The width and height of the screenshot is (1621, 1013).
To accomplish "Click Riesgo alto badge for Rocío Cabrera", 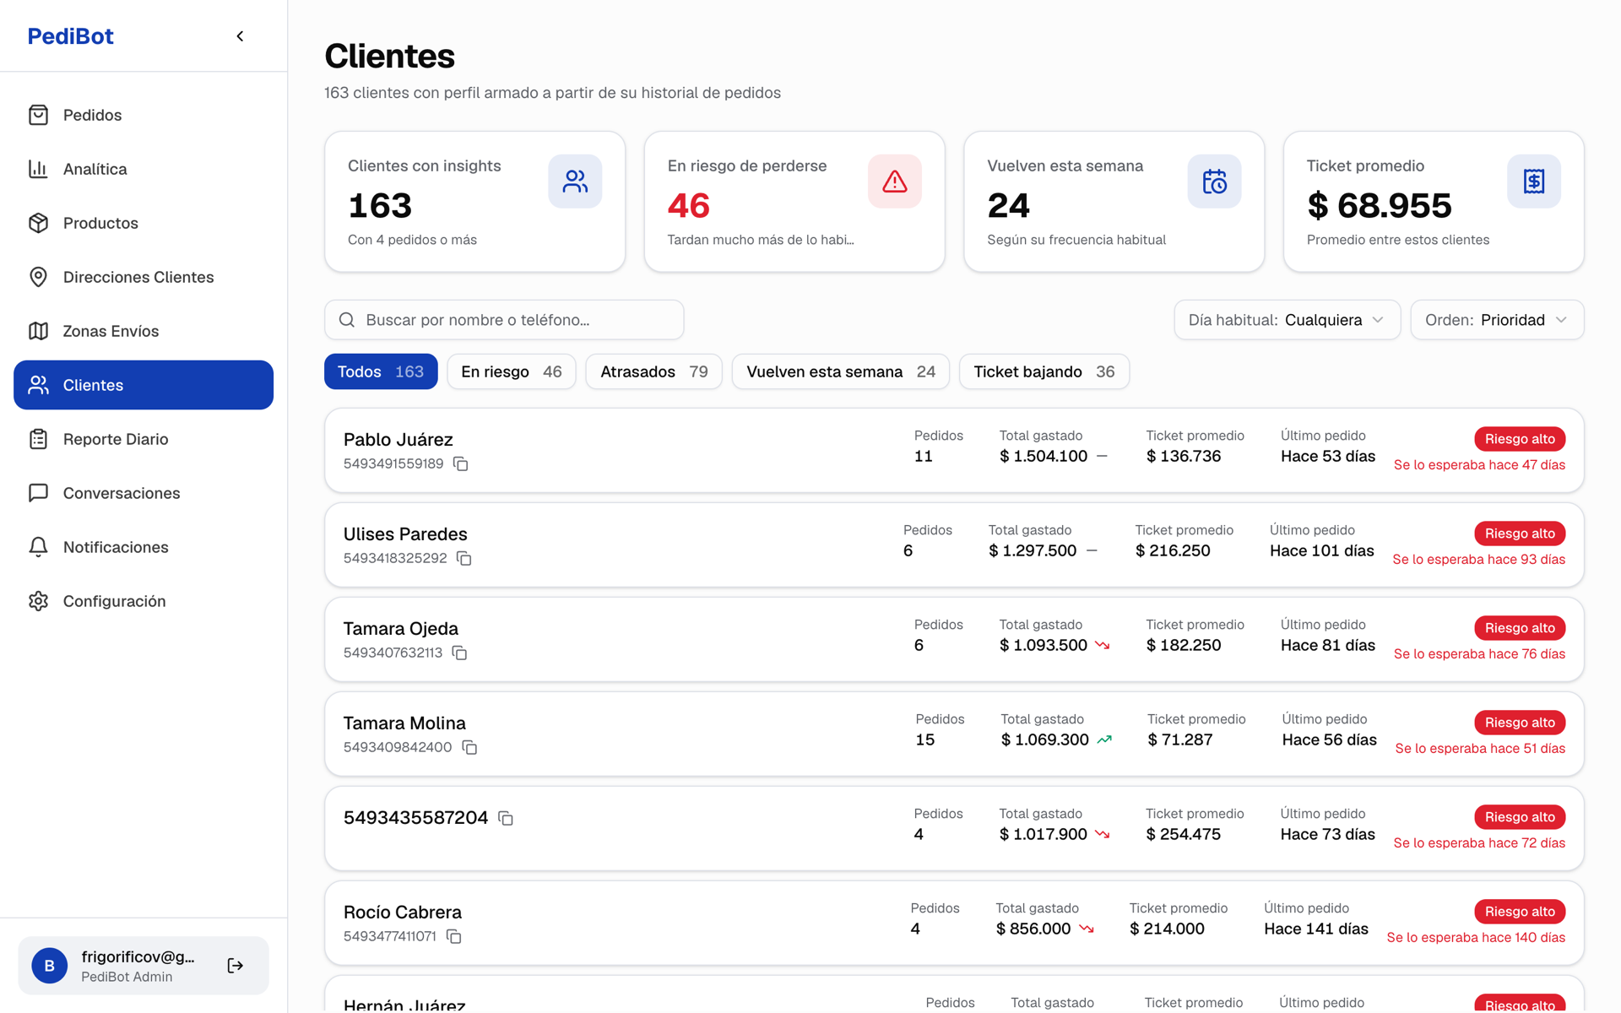I will tap(1520, 912).
